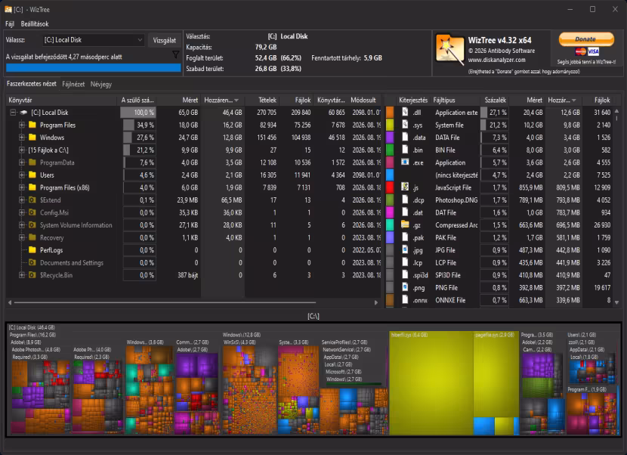The image size is (627, 455).
Task: Click the .dll file type icon
Action: [x=405, y=112]
